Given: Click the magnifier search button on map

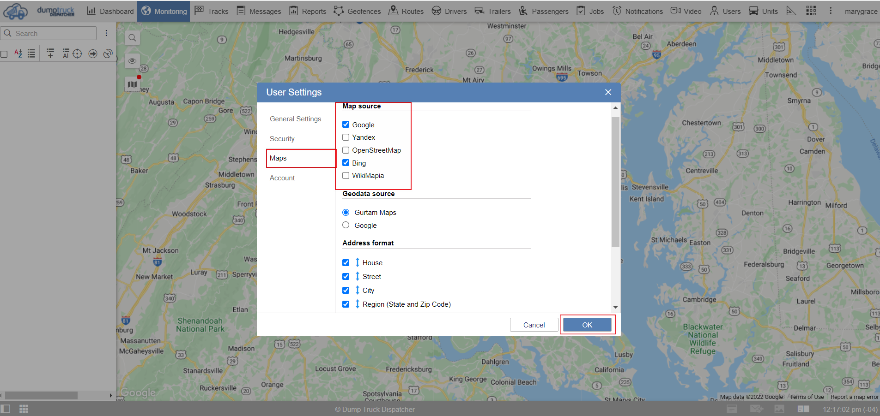Looking at the screenshot, I should [x=132, y=38].
